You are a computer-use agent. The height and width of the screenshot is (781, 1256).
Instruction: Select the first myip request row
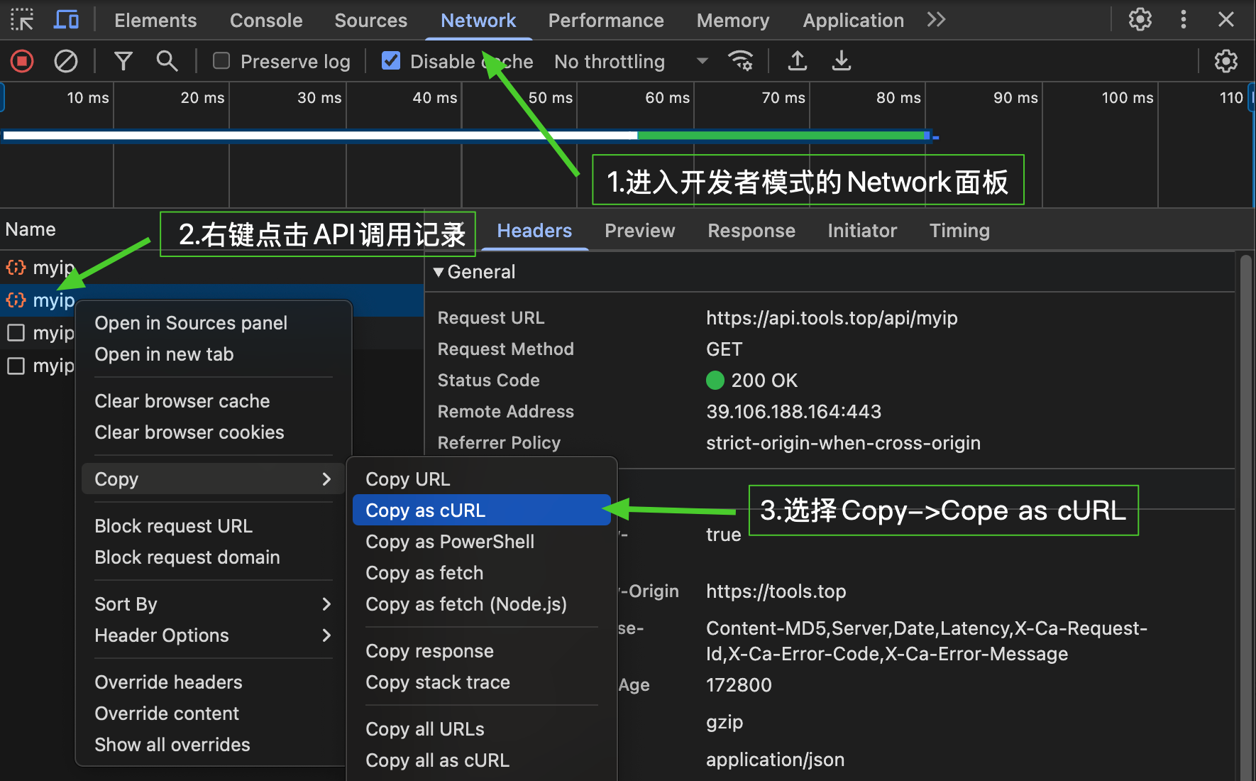pyautogui.click(x=53, y=268)
